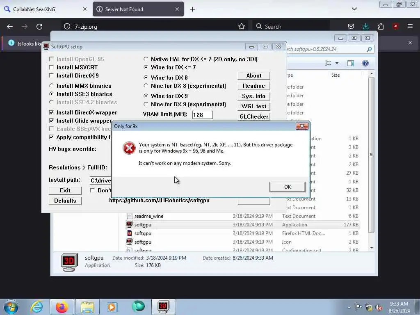Open Windows Explorer from the taskbar

coord(87,307)
